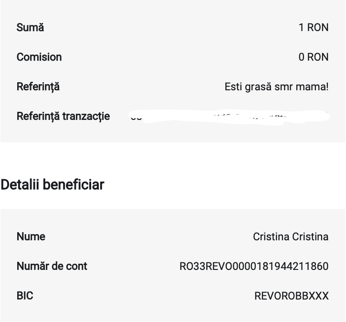Image resolution: width=346 pixels, height=322 pixels.
Task: Click the Referință tranzacție label
Action: point(63,116)
